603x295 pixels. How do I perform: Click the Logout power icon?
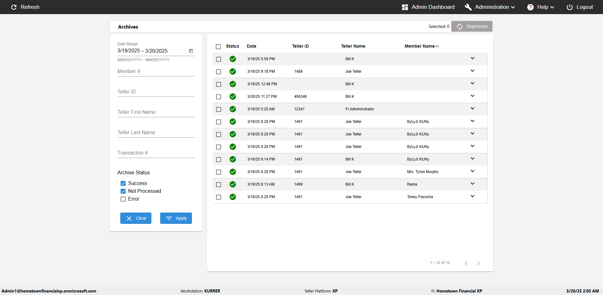click(x=569, y=7)
